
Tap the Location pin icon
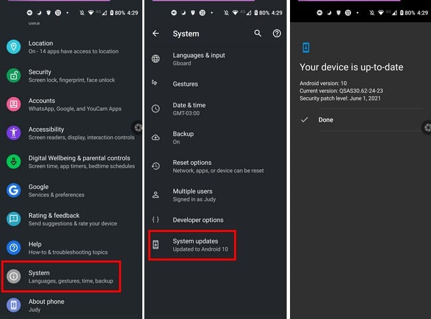click(x=13, y=47)
